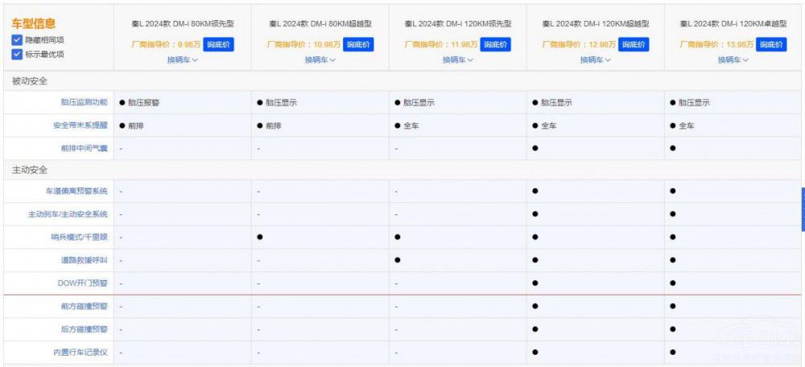The image size is (805, 367).
Task: Uncheck the 标示最优项 checkbox
Action: [17, 55]
